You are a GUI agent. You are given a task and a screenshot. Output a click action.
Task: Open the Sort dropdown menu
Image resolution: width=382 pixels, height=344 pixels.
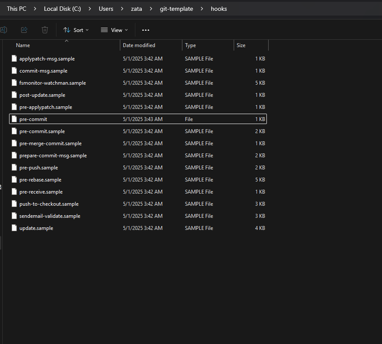[x=76, y=30]
